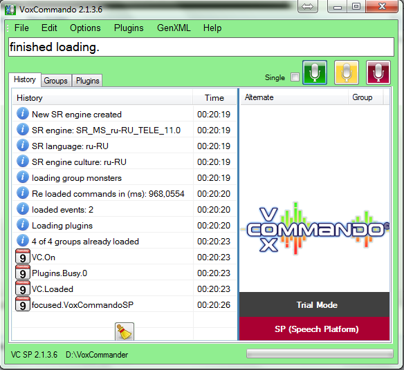404x370 pixels.
Task: Click time value 00:20:26
Action: [214, 304]
